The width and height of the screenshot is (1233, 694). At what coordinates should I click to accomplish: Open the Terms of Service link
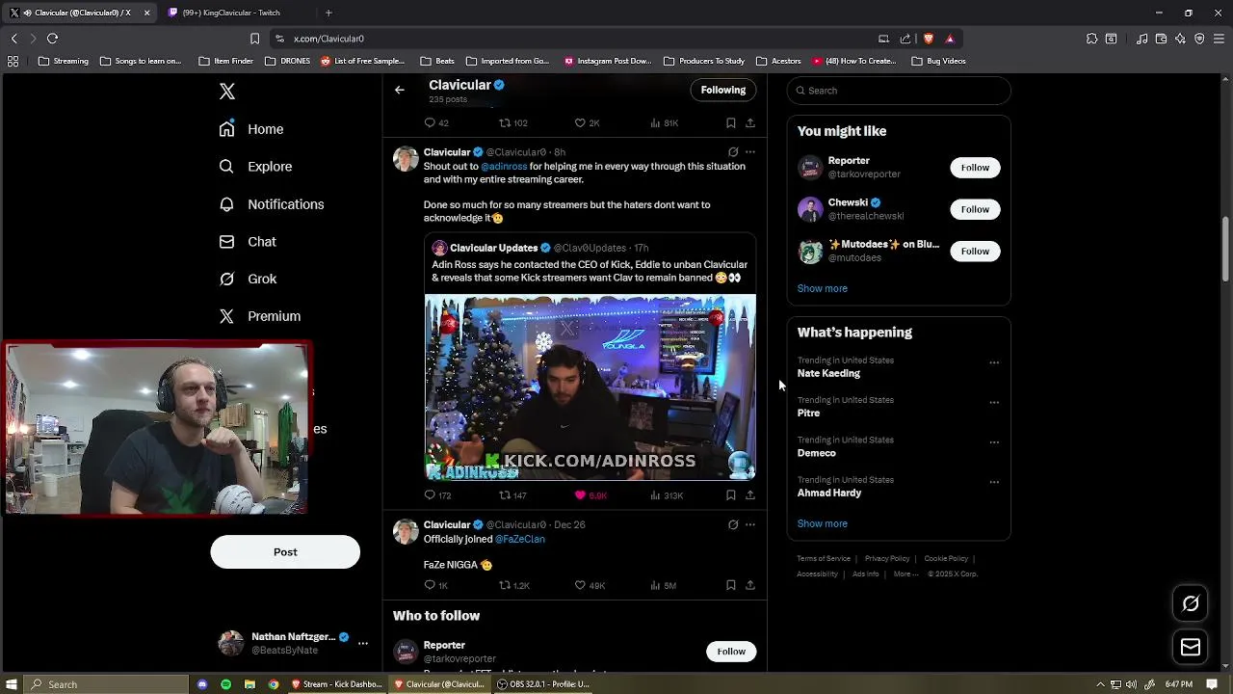pos(824,558)
